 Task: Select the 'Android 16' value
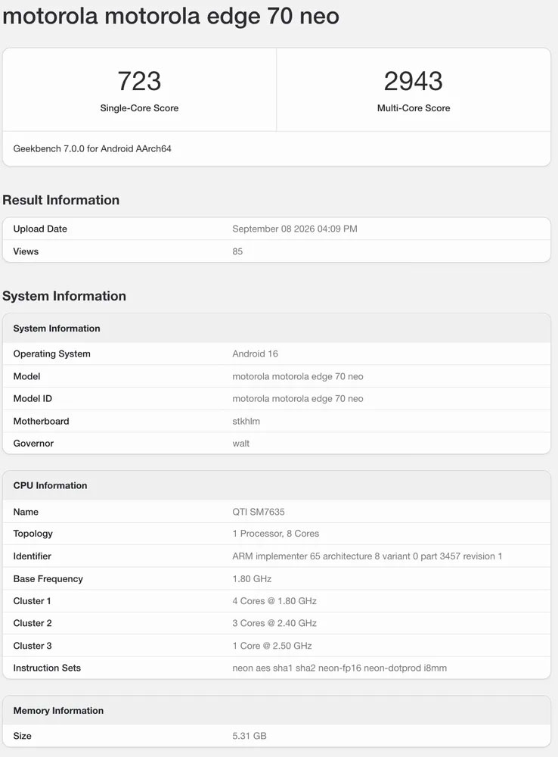(255, 354)
